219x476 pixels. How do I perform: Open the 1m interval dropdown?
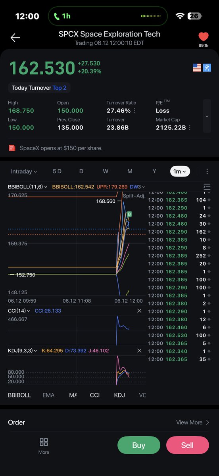(x=180, y=171)
